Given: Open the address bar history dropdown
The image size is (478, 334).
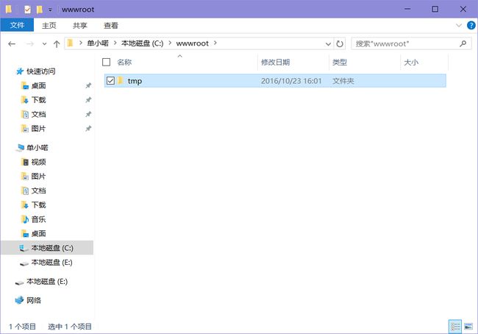Looking at the screenshot, I should point(328,44).
